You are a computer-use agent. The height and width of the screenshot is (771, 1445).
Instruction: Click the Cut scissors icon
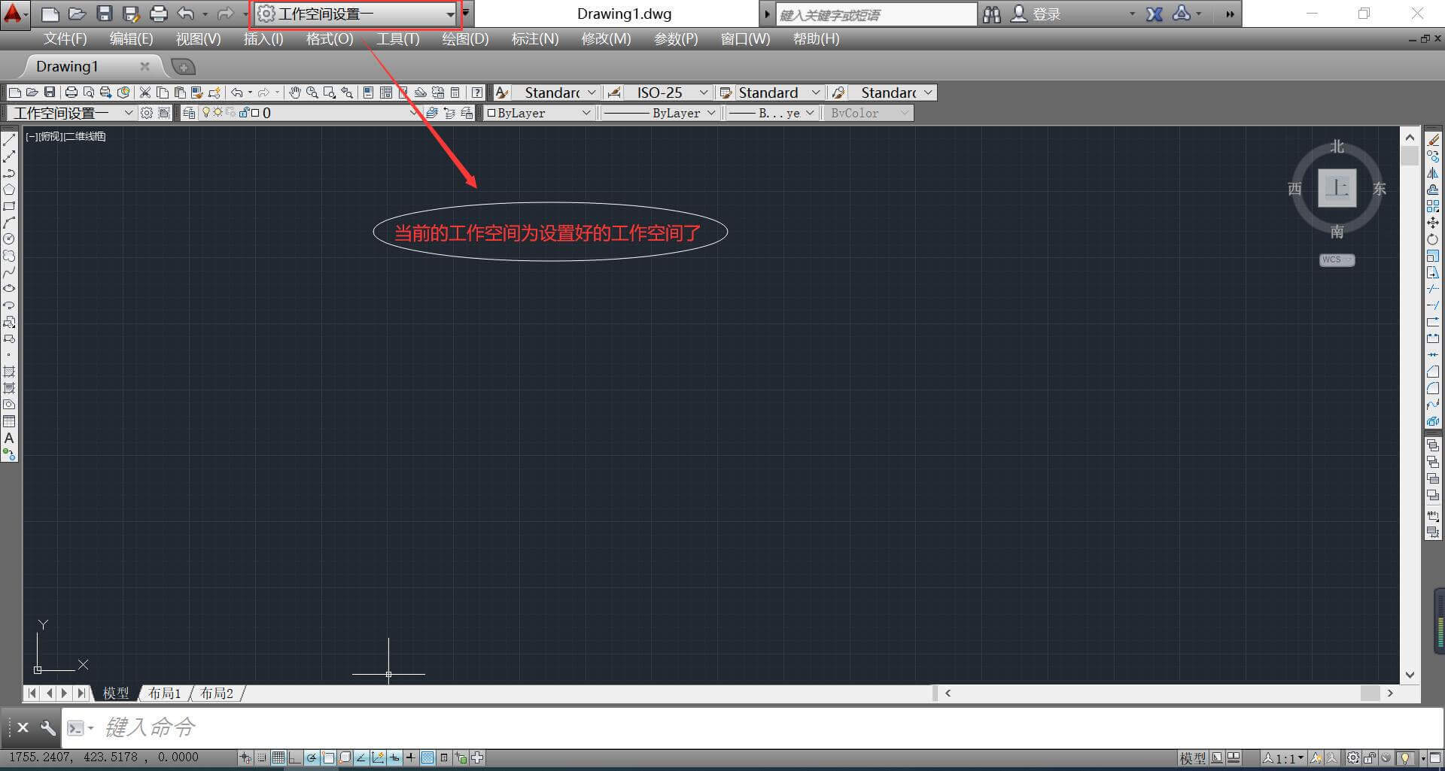145,93
